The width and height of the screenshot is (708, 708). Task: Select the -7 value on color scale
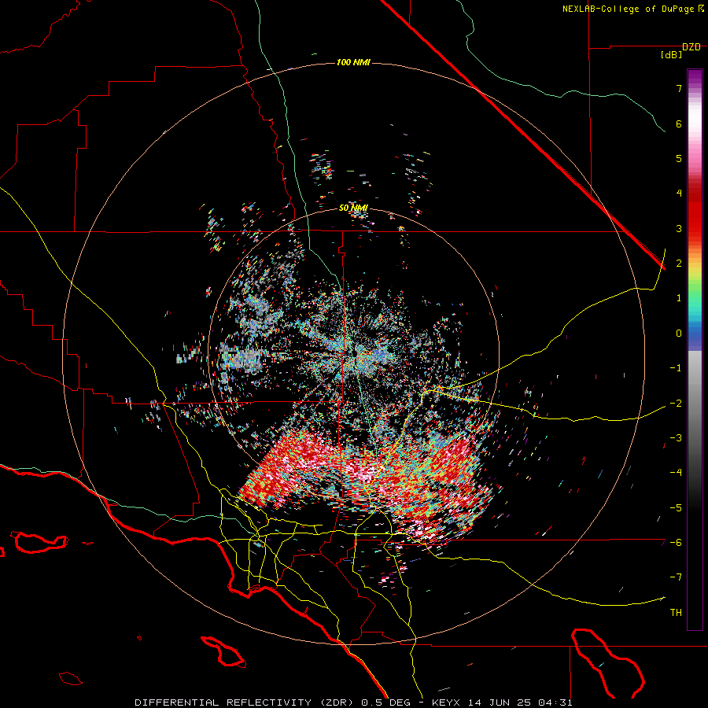676,577
